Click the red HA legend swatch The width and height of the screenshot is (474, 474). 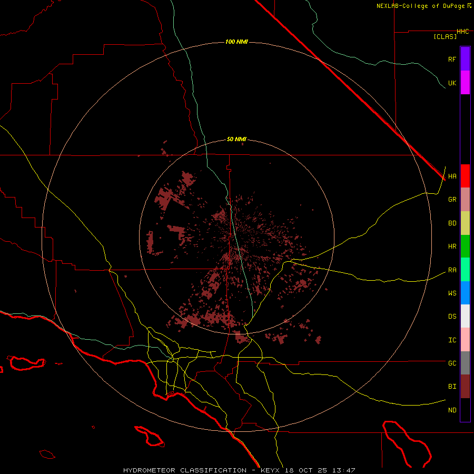point(465,176)
